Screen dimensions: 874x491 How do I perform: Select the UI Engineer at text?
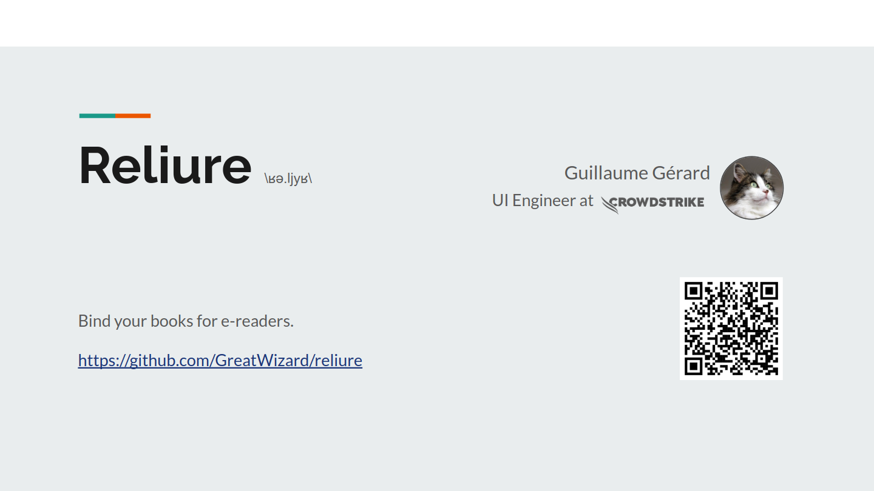[542, 200]
